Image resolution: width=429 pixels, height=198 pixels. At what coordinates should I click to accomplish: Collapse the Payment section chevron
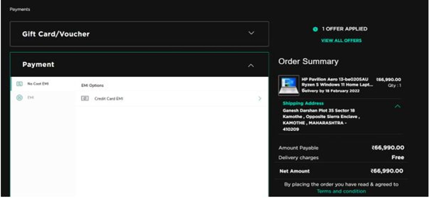coord(251,65)
